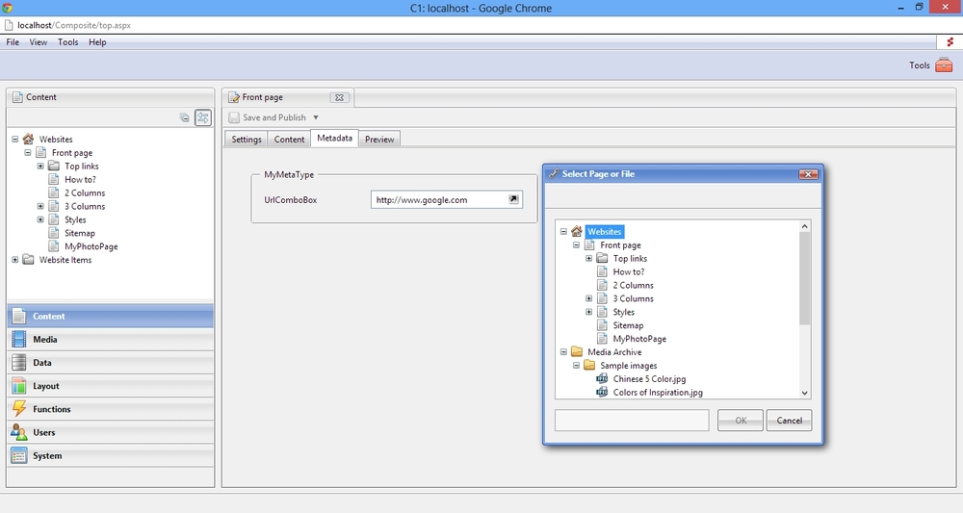Close the Front page tab with X icon
Screen dimensions: 963x513
click(x=338, y=97)
